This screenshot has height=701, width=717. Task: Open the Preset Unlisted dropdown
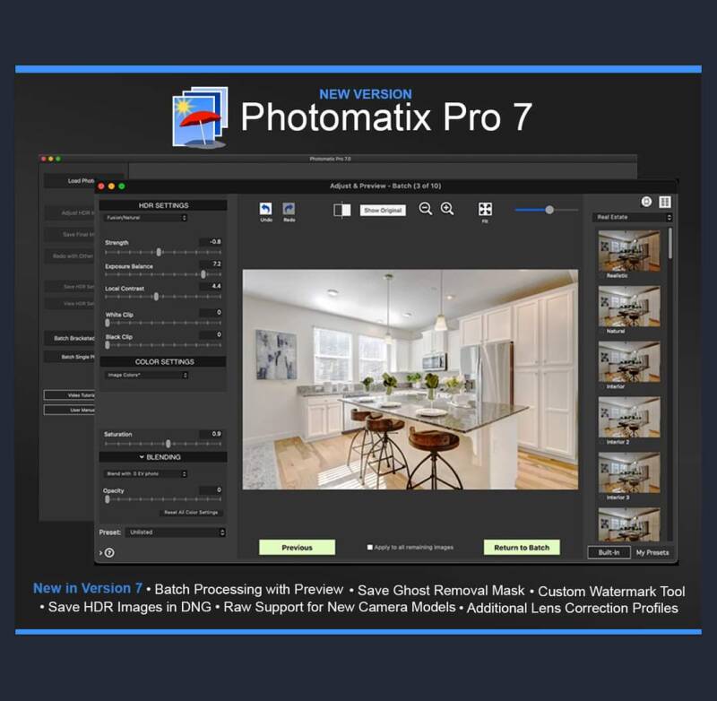tap(175, 532)
